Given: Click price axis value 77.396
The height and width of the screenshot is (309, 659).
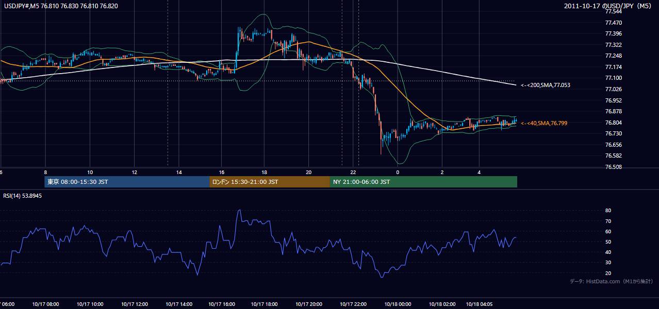Looking at the screenshot, I should click(614, 34).
